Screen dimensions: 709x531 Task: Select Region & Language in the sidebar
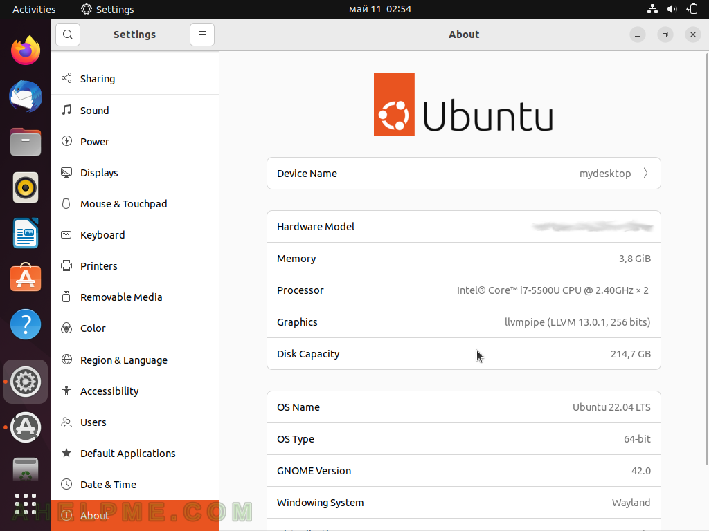pos(135,360)
